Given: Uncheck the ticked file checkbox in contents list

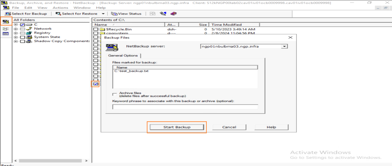Looking at the screenshot, I should [96, 84].
